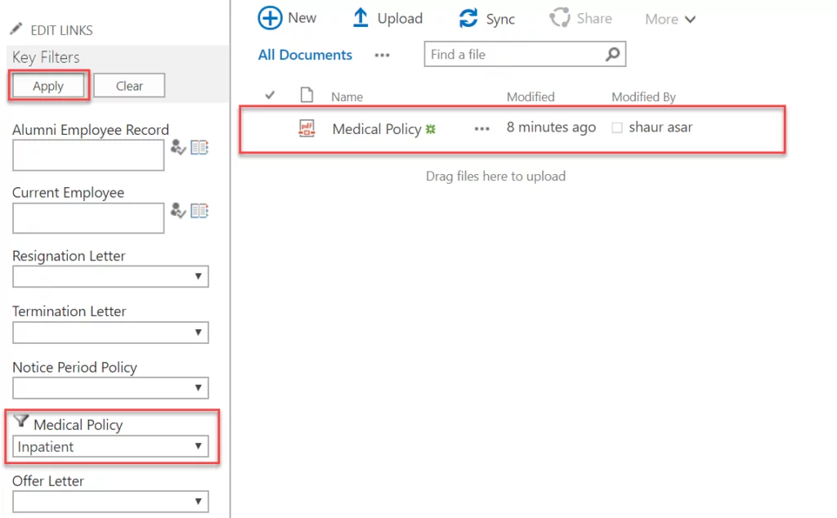Click the funnel filter icon next to Medical Policy

20,421
